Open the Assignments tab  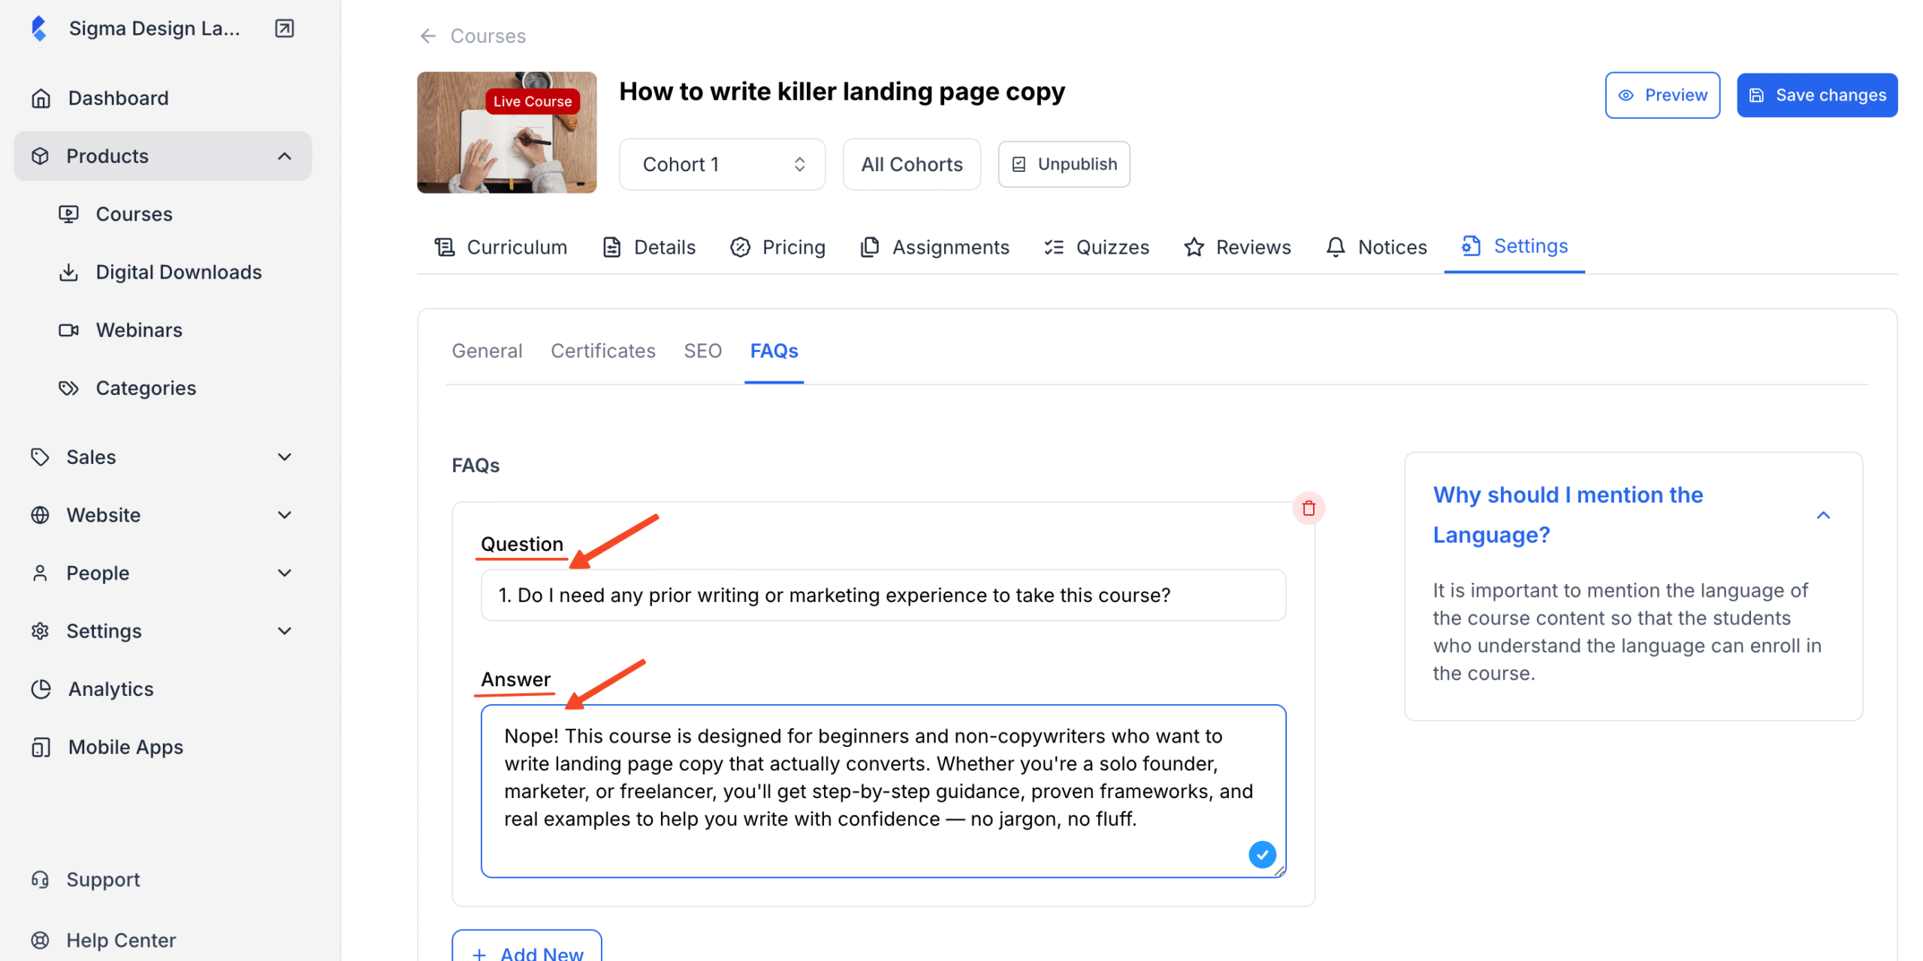coord(934,247)
